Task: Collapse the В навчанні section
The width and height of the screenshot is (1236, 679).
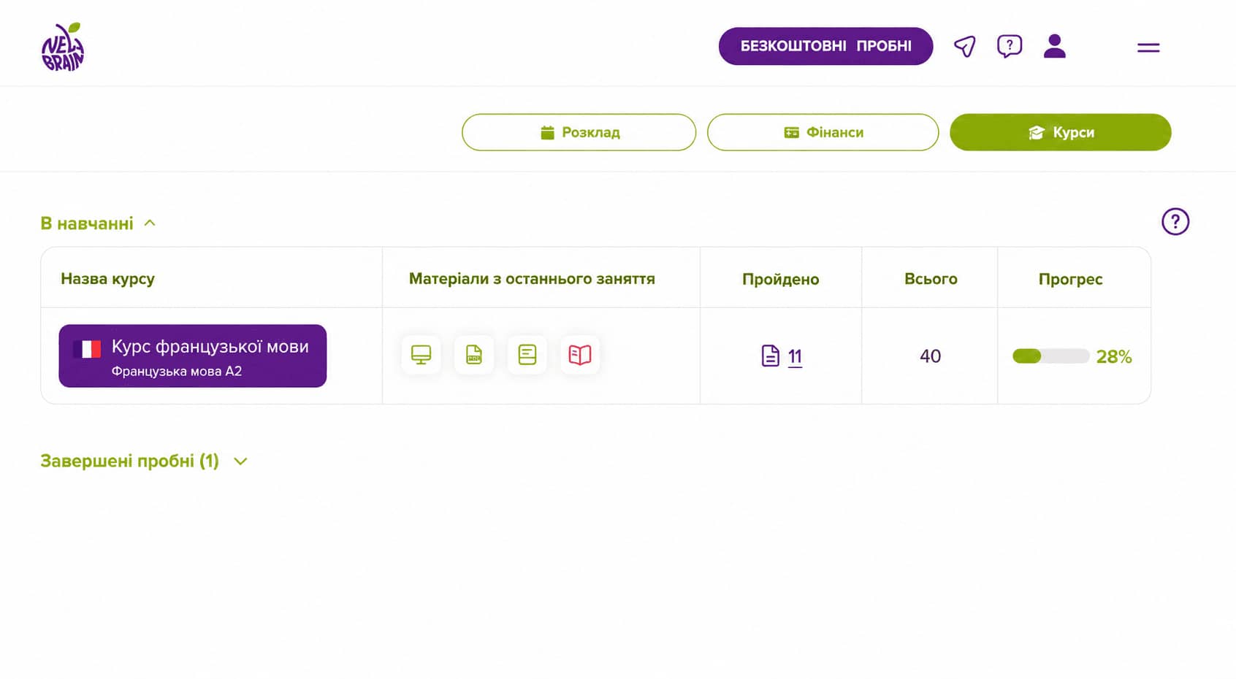Action: [x=98, y=223]
